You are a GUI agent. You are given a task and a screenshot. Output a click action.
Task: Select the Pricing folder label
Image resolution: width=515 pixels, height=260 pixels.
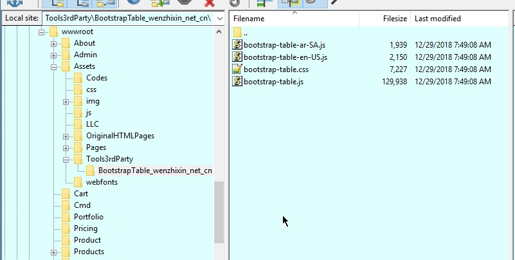tap(86, 228)
